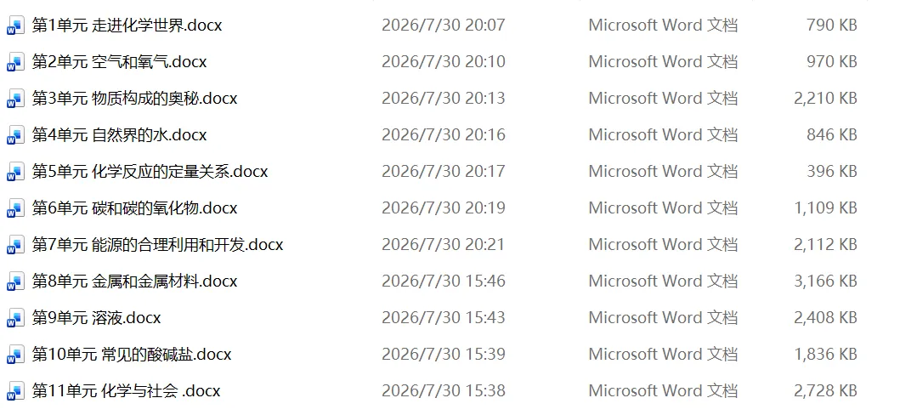The height and width of the screenshot is (415, 900).
Task: Click the date 2026/7/30 20:16 of the 第4单元 file
Action: tap(444, 135)
